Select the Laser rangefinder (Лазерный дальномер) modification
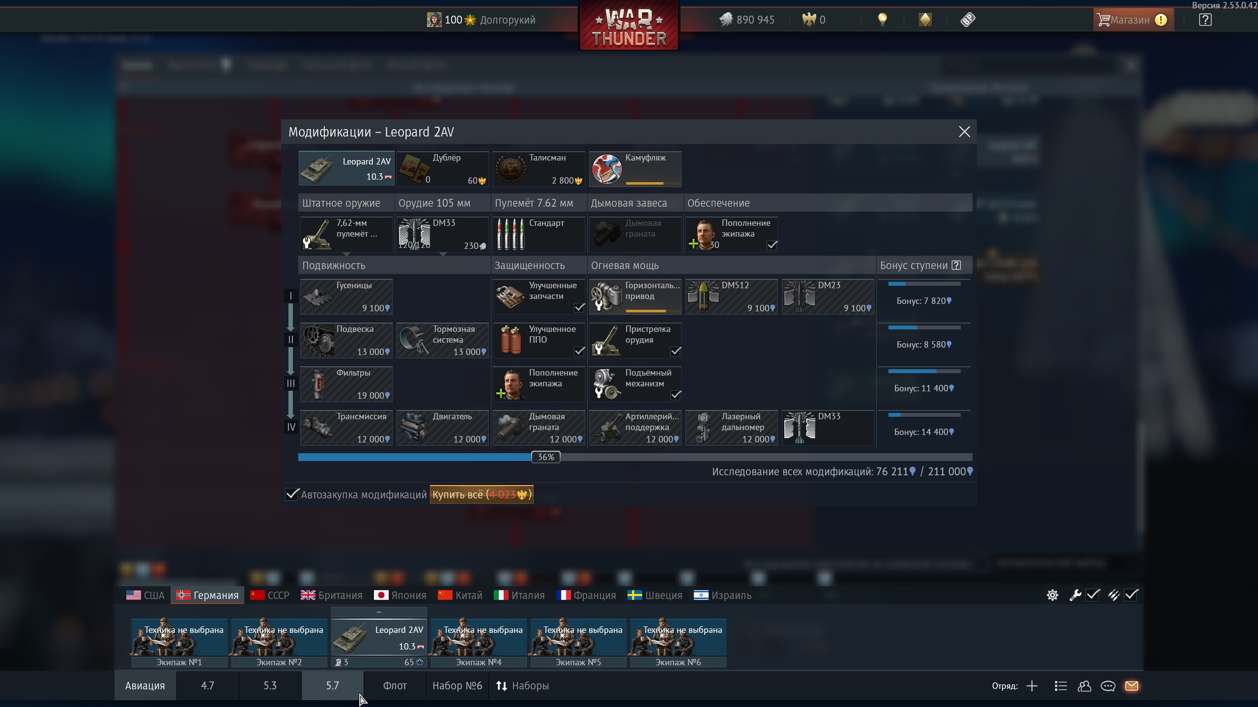The width and height of the screenshot is (1258, 707). (x=731, y=428)
